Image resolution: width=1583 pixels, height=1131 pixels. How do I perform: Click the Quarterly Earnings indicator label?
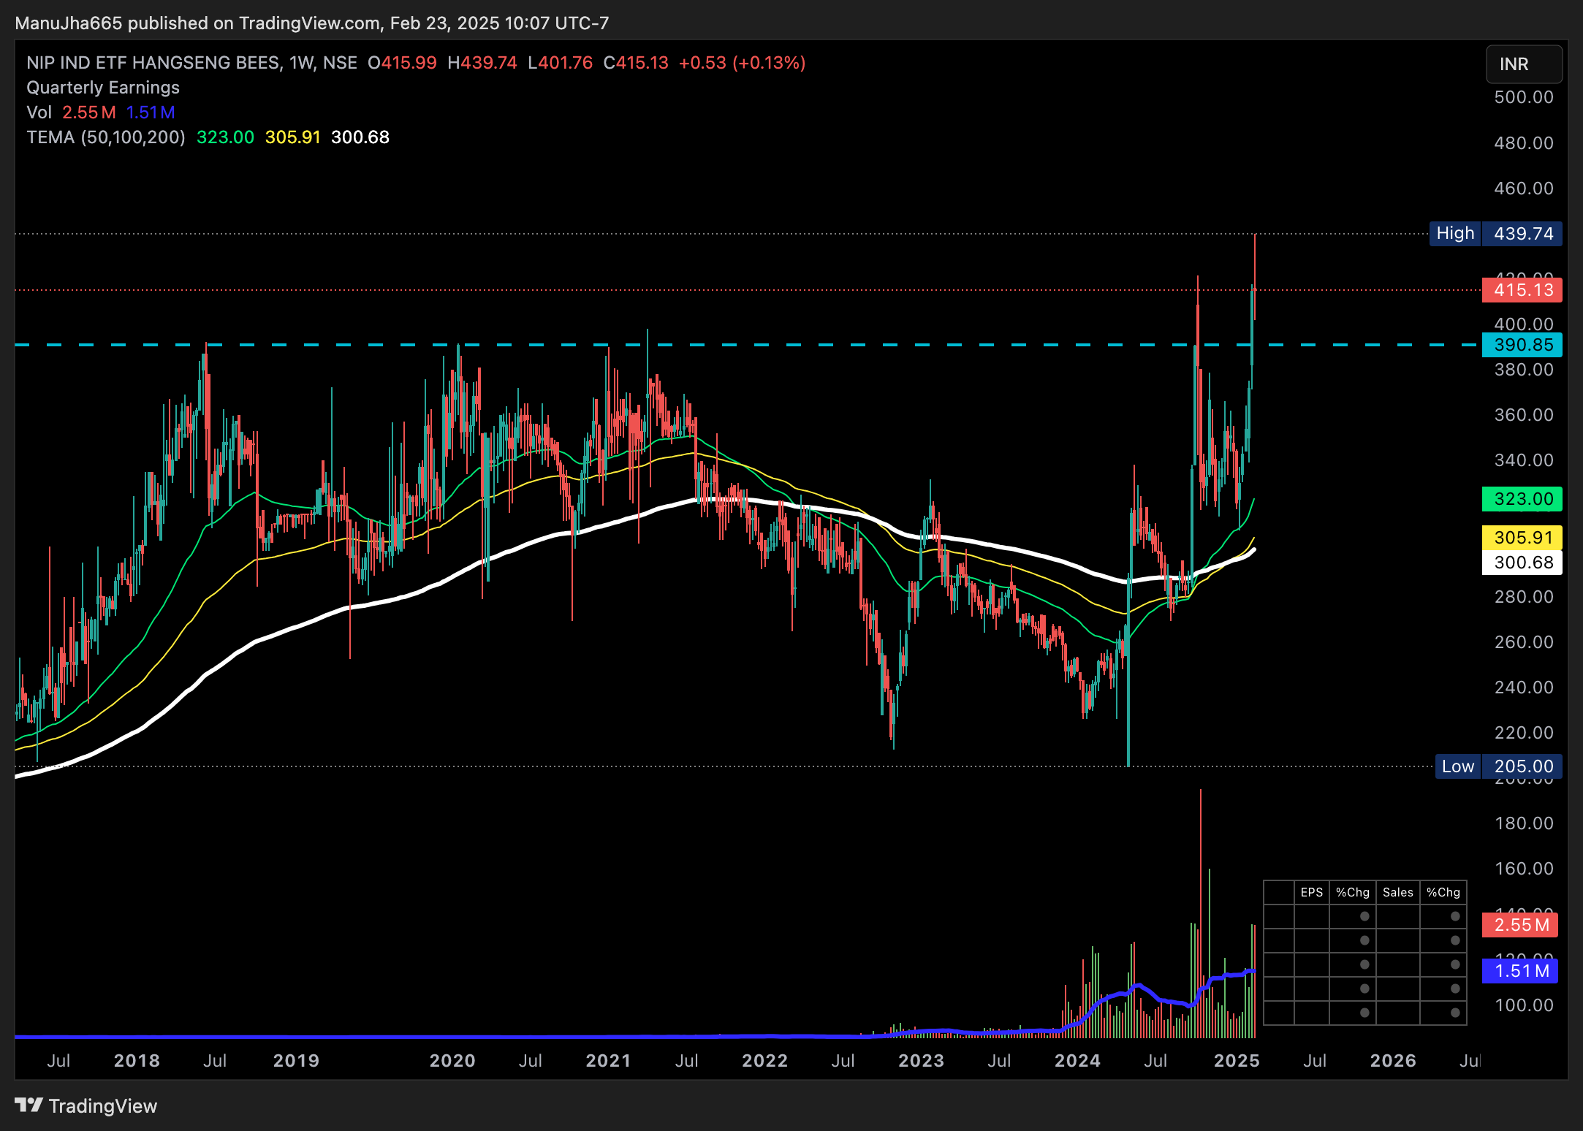[x=103, y=88]
